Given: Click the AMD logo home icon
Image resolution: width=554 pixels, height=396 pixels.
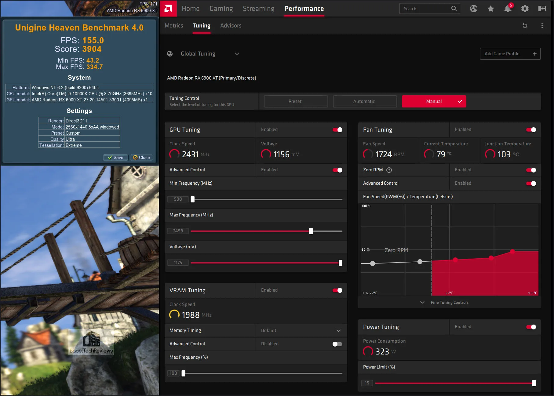Looking at the screenshot, I should [168, 9].
